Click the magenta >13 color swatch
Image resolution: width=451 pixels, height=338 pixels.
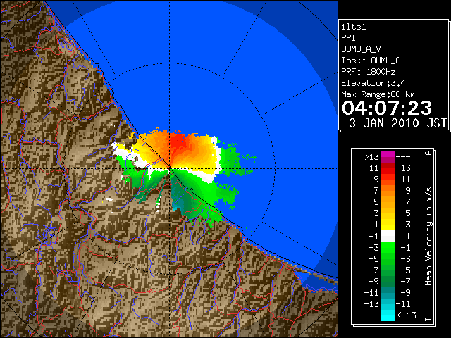point(388,157)
